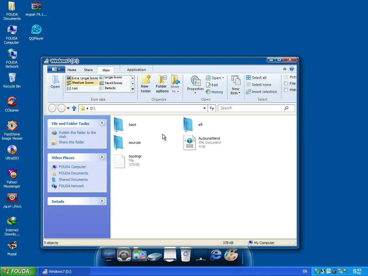368x276 pixels.
Task: Open FOUDA Documents in Other Places
Action: 73,173
